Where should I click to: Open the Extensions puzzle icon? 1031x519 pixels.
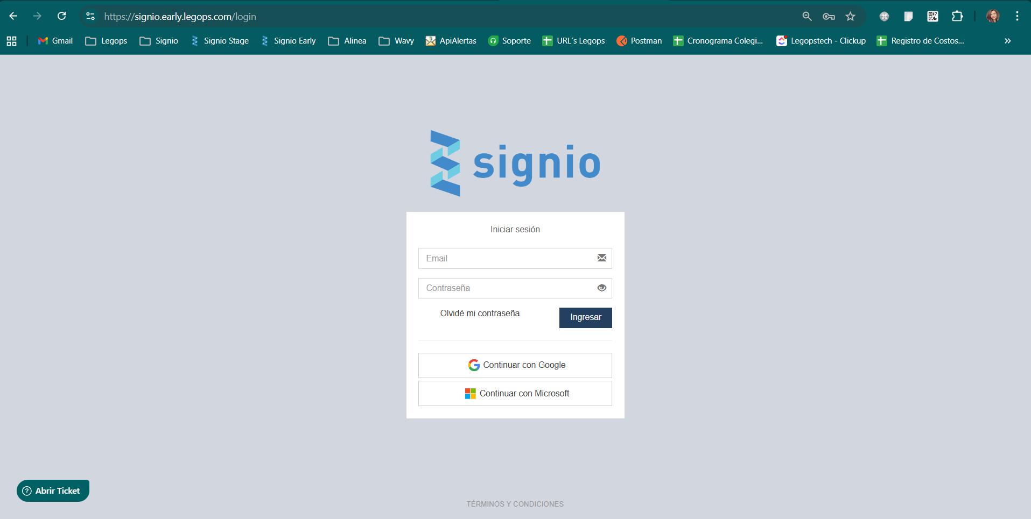(x=957, y=17)
